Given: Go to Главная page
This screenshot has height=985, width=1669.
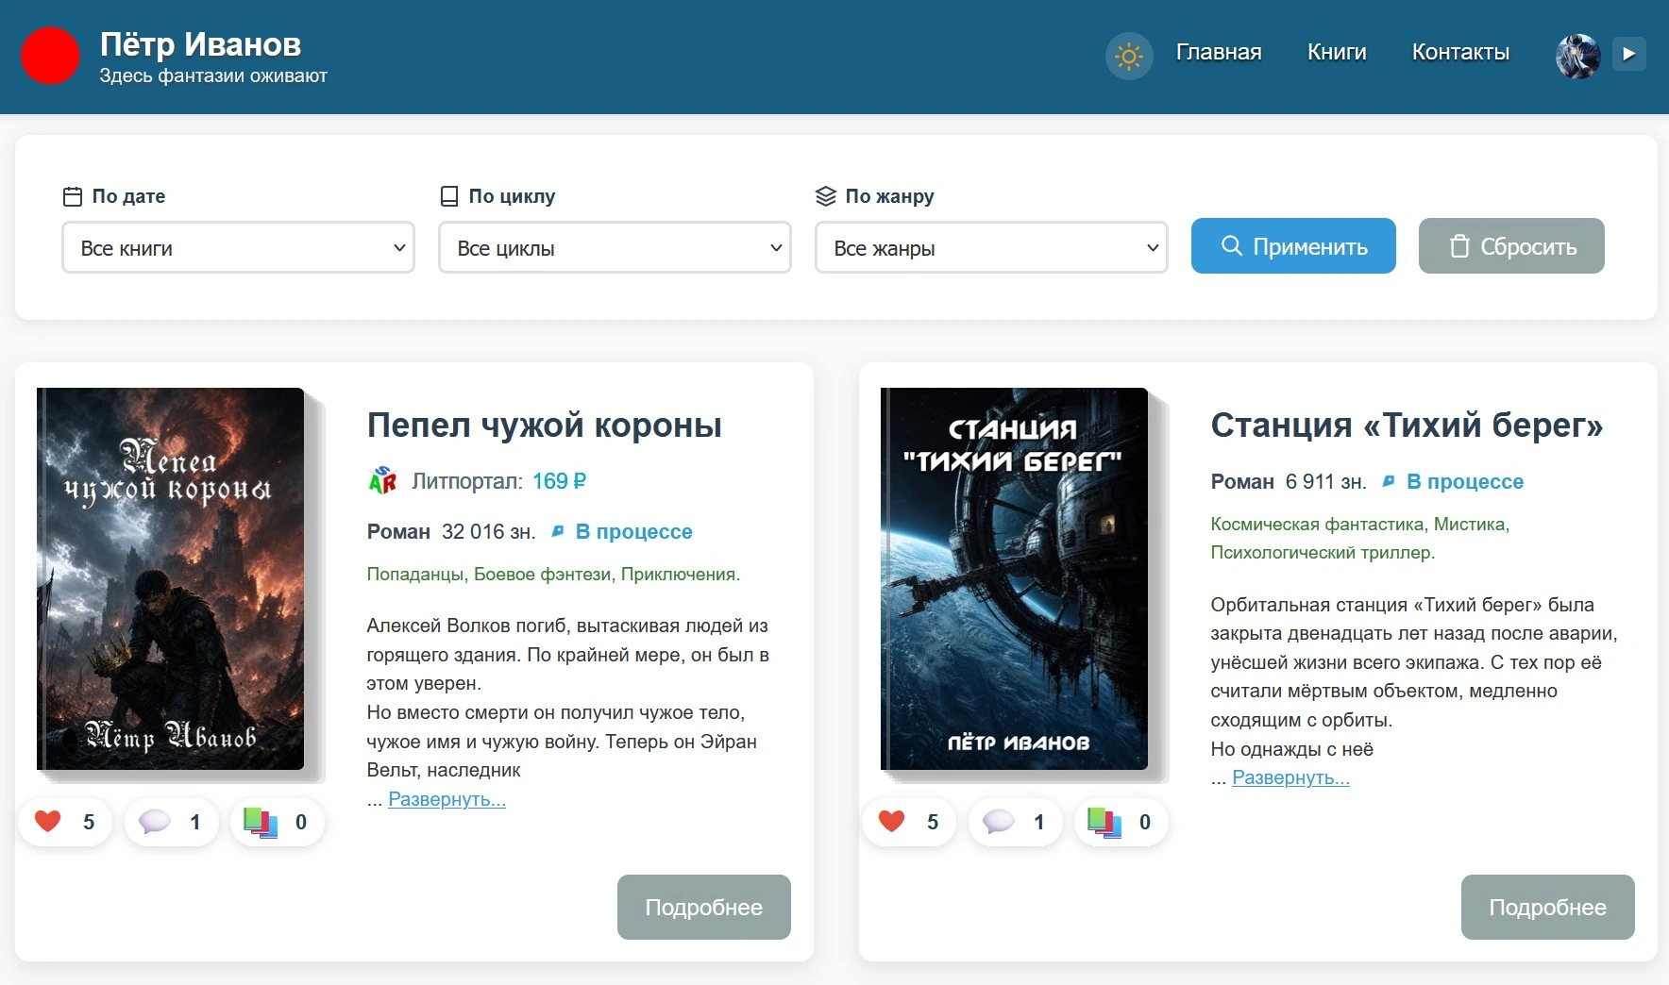Looking at the screenshot, I should coord(1219,53).
